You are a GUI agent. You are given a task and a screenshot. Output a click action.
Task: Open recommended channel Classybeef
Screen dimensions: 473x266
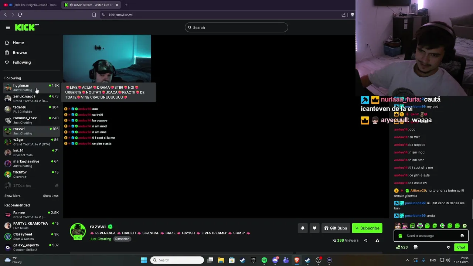coord(31,236)
